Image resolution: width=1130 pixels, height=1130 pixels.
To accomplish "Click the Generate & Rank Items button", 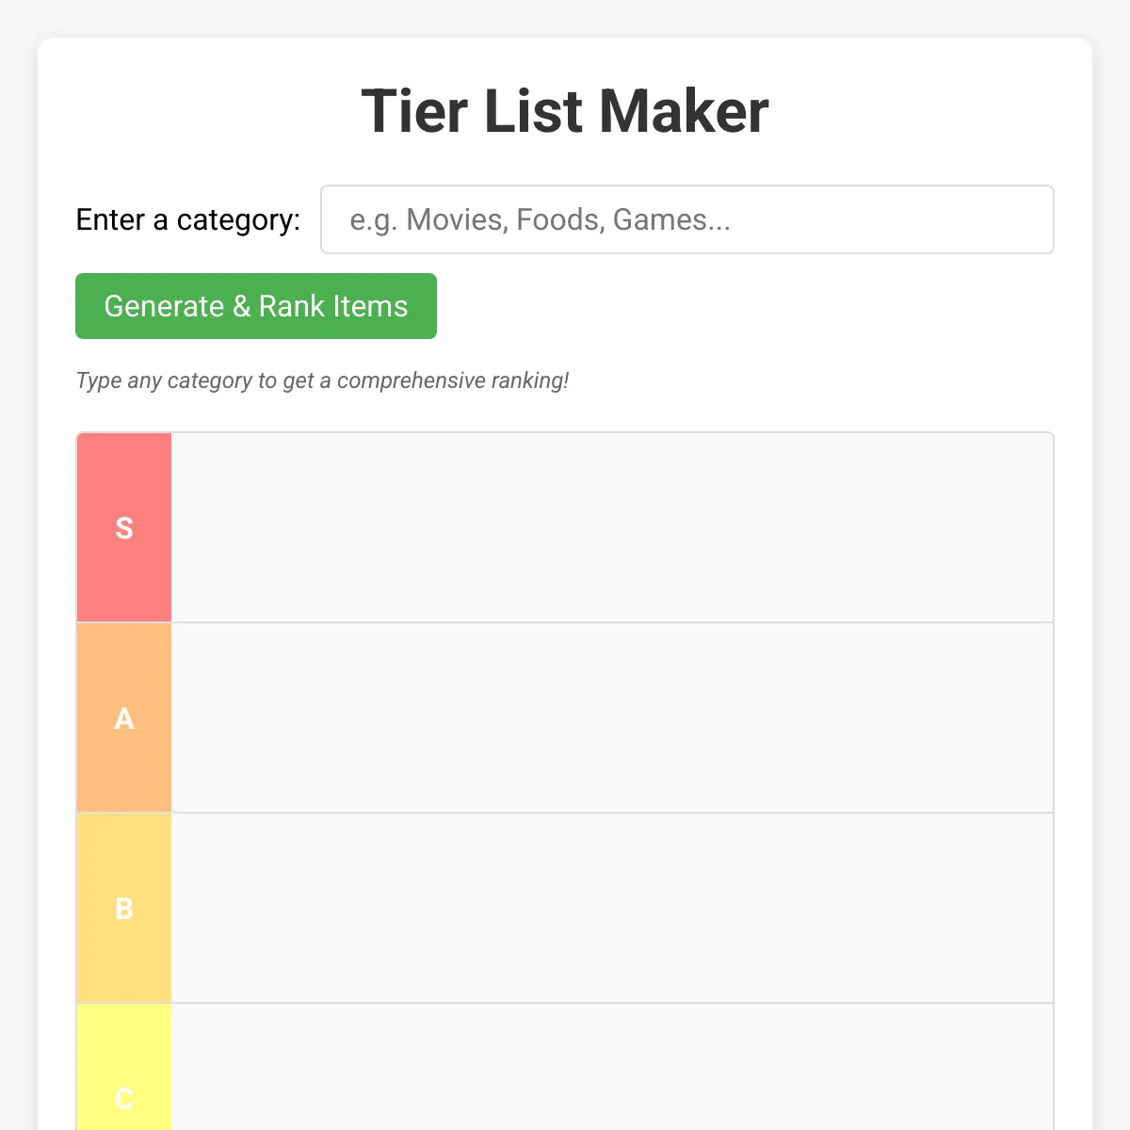I will pos(256,306).
